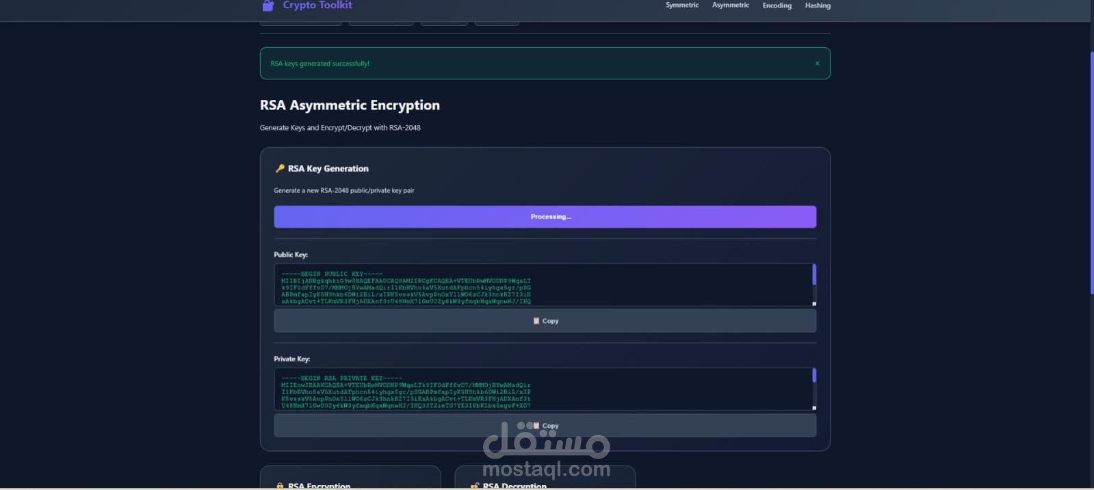The height and width of the screenshot is (490, 1094).
Task: Click the purple Processing... generate keys button
Action: point(545,217)
